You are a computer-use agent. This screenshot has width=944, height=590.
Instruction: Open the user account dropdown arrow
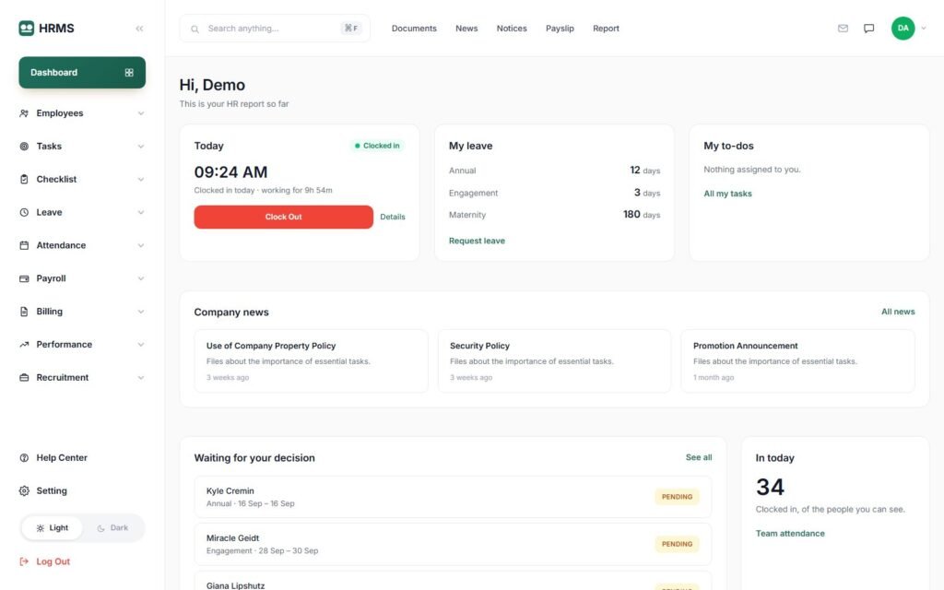pyautogui.click(x=924, y=29)
